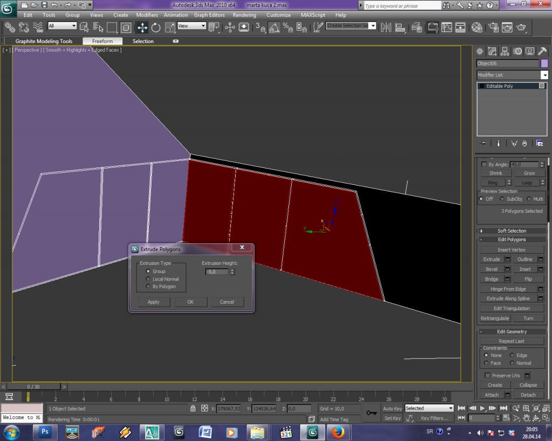Select Multi preview selection option
552x441 pixels.
[x=529, y=199]
